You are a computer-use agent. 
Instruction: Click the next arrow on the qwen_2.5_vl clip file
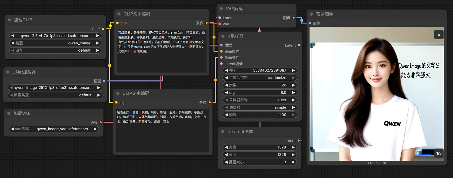coord(98,36)
